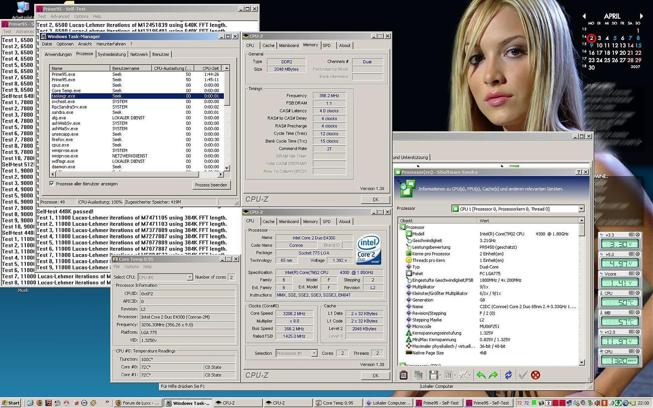Go to next month on desktop calendar
Screen dimensions: 653x408
[641, 16]
